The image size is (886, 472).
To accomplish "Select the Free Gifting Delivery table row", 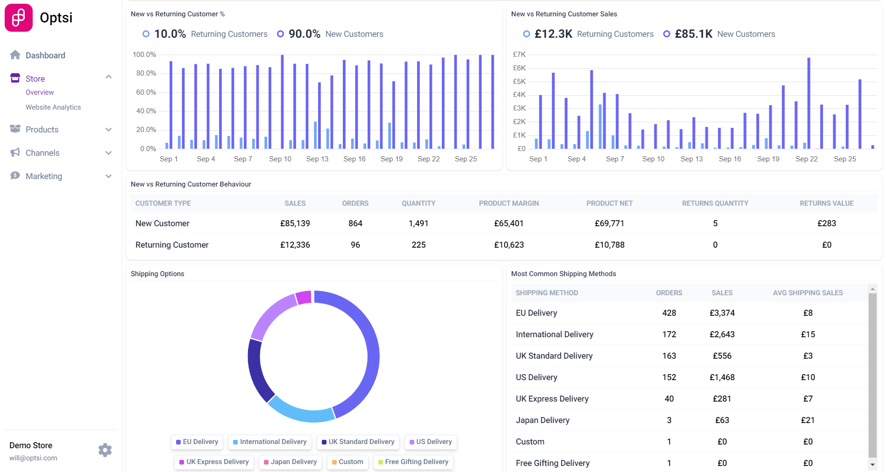I will [689, 463].
